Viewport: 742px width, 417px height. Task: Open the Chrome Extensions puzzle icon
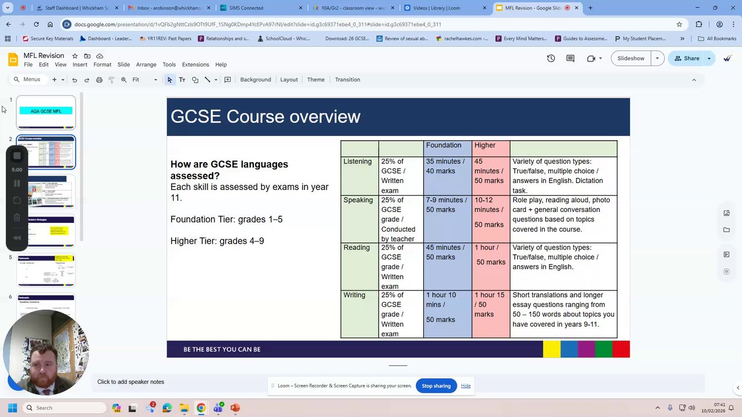[699, 24]
